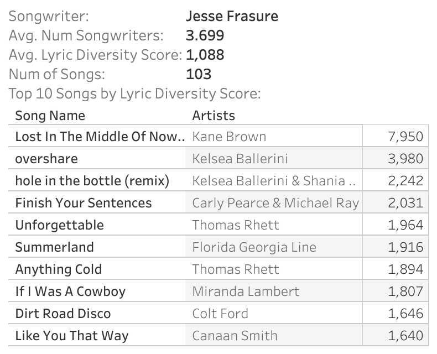Select artist 'Florida Georgia Line'
This screenshot has height=354, width=437.
(254, 247)
